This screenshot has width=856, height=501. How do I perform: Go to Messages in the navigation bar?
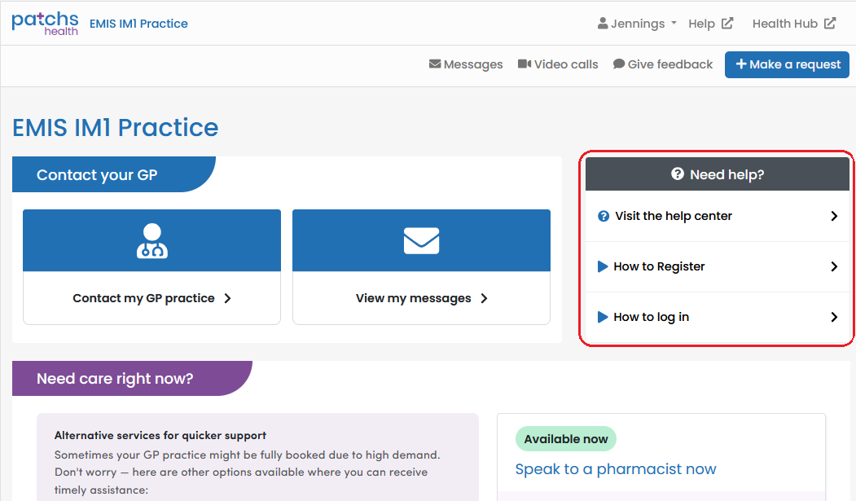(x=472, y=64)
